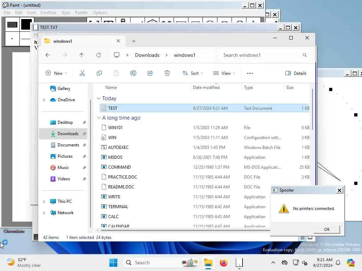This screenshot has height=271, width=362.
Task: Click the Share icon in Explorer toolbar
Action: [150, 73]
